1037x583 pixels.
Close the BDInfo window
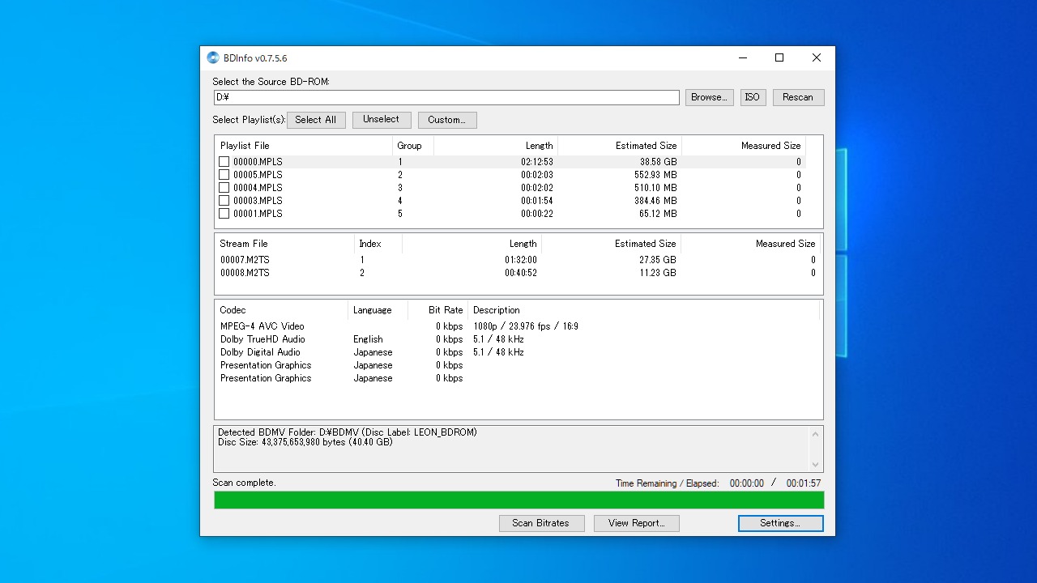(817, 57)
